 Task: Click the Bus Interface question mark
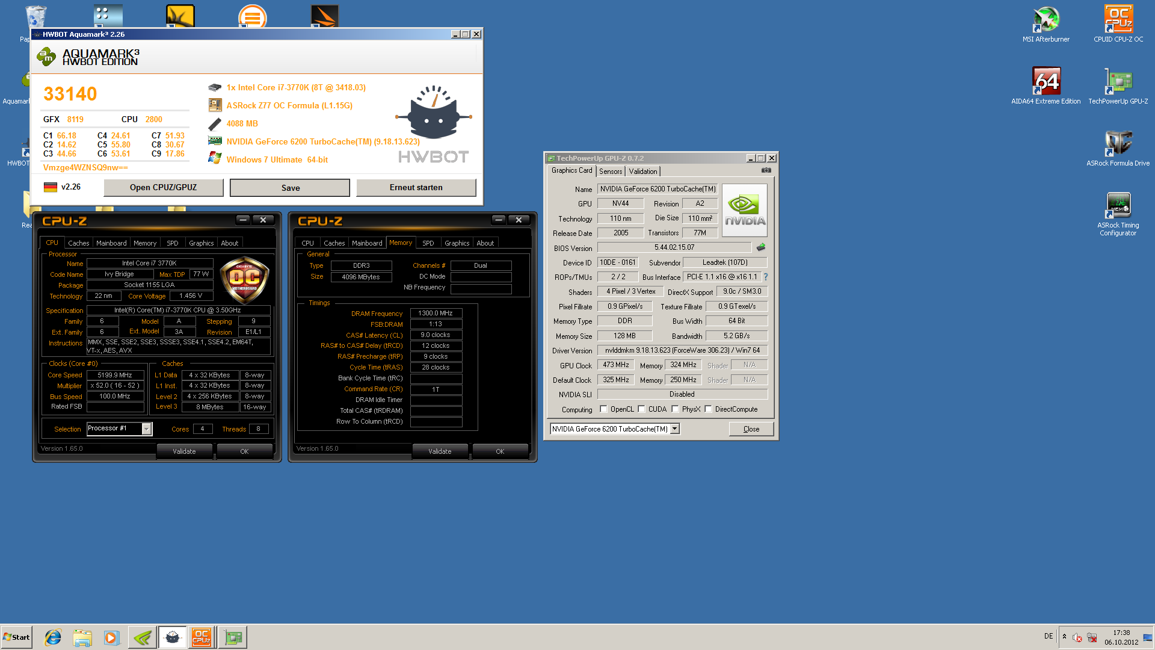coord(766,277)
